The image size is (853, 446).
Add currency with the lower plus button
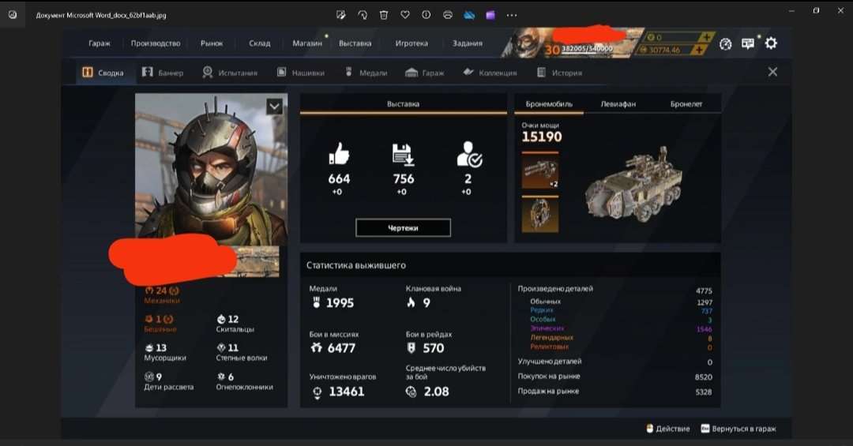tap(699, 50)
